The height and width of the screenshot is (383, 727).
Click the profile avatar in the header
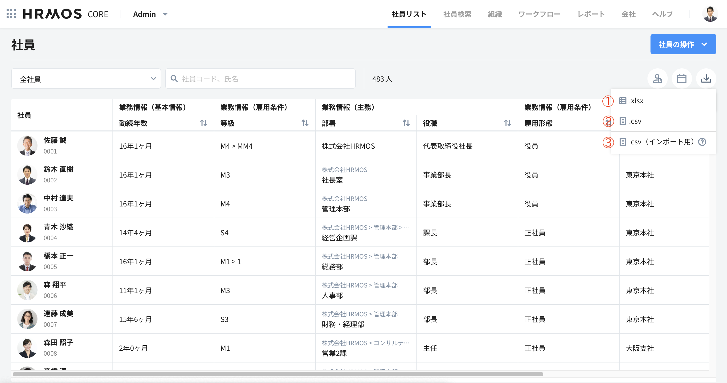pos(710,13)
